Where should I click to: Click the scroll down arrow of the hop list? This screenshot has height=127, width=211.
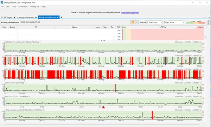205,39
